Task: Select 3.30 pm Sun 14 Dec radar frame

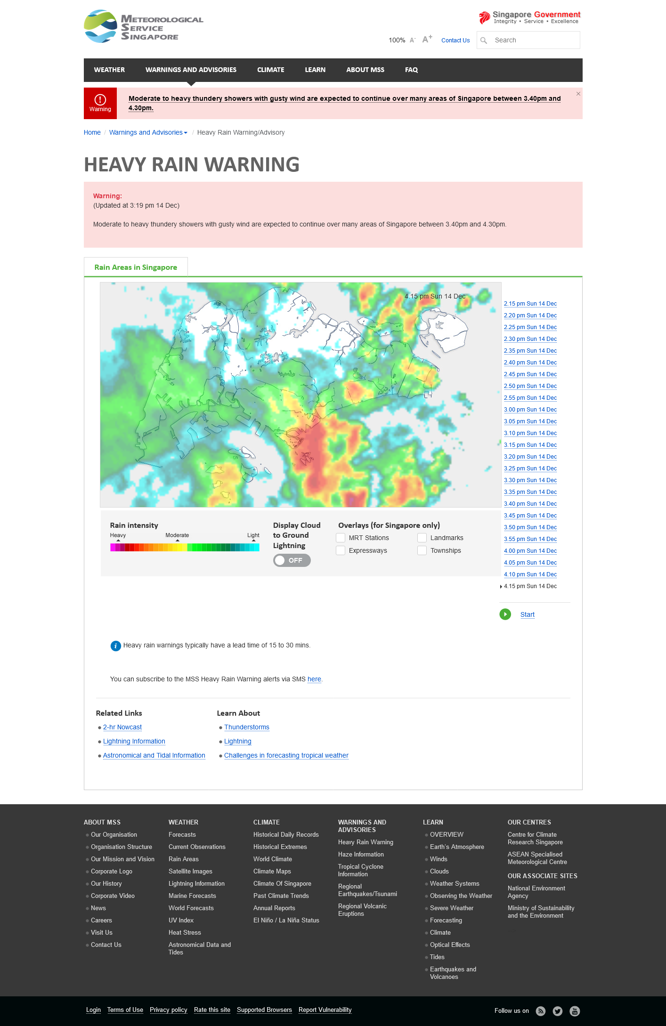Action: click(530, 480)
